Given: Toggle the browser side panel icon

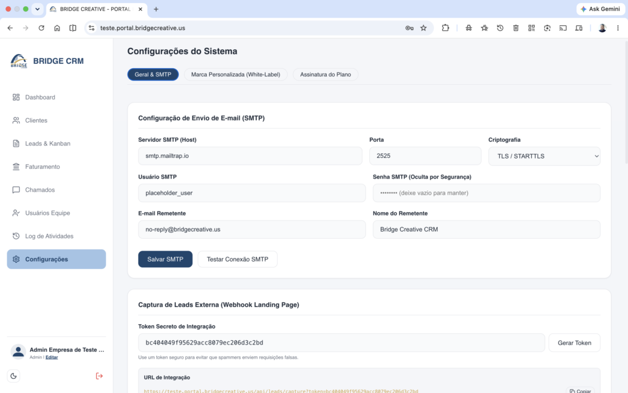Looking at the screenshot, I should coord(72,28).
